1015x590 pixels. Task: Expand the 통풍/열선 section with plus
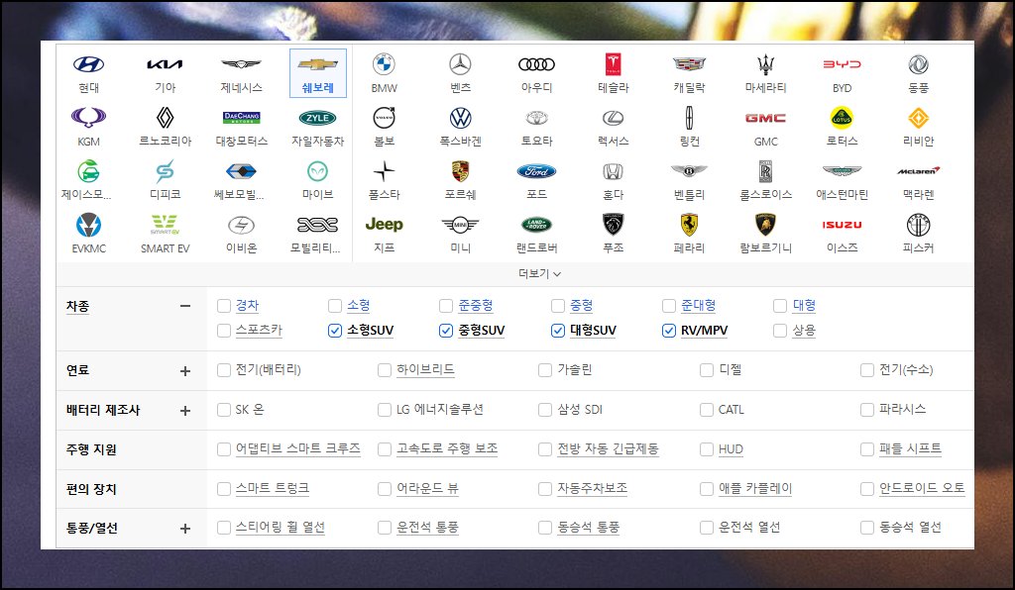[x=185, y=529]
